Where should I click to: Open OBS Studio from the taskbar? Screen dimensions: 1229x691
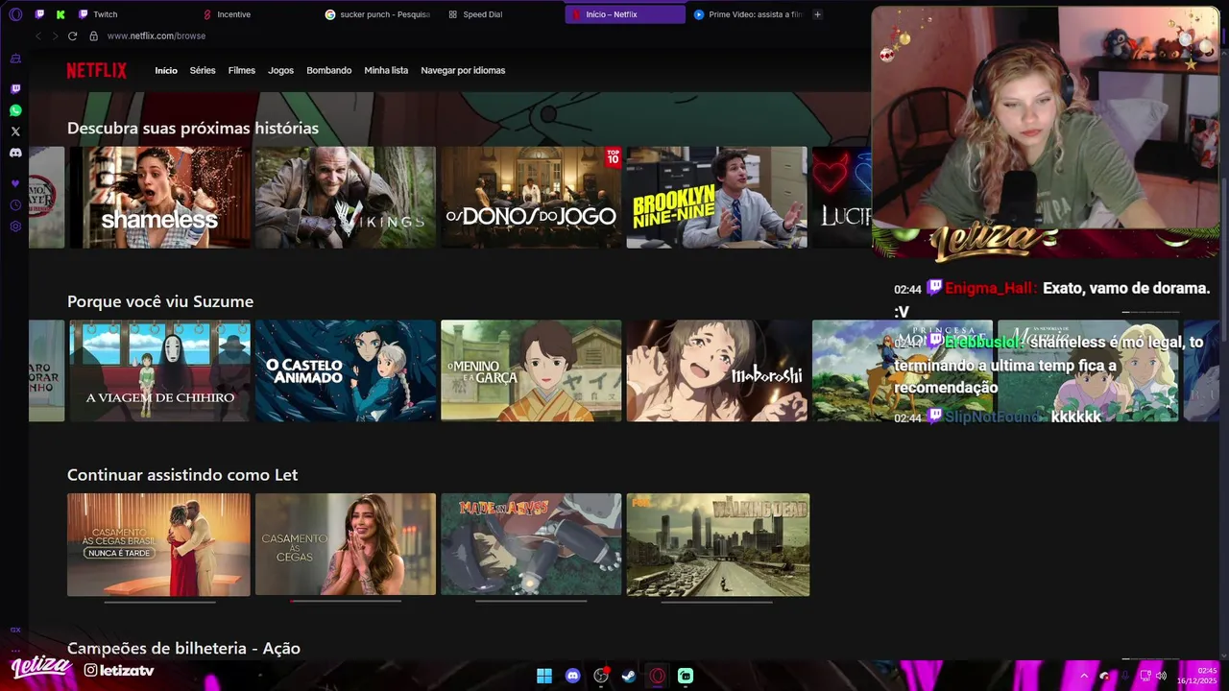coord(601,676)
